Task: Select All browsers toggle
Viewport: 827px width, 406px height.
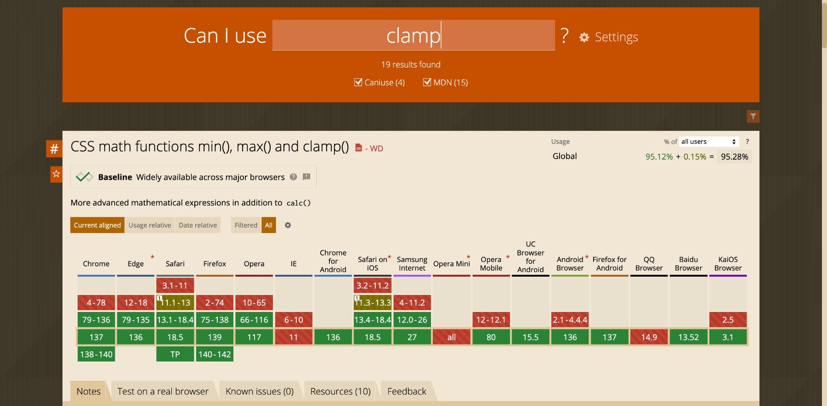Action: coord(269,225)
